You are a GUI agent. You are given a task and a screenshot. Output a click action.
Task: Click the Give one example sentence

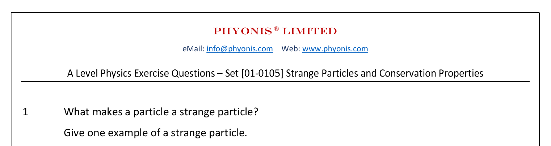pos(155,133)
